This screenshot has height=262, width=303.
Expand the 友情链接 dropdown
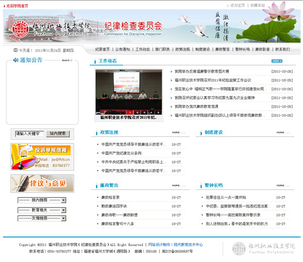(41, 218)
